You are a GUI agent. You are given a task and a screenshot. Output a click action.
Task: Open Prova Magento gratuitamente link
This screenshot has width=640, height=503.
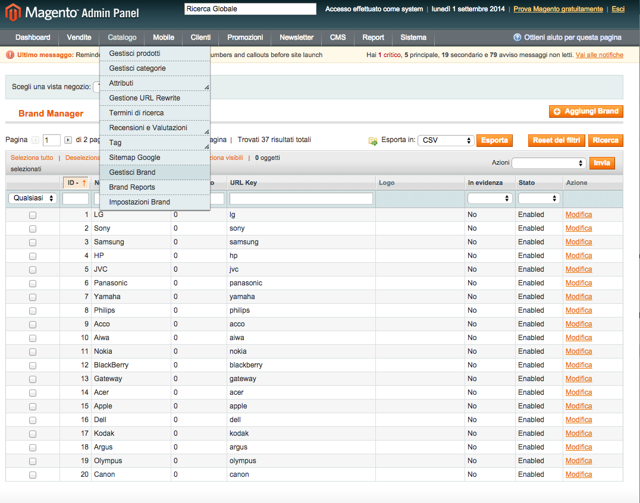pyautogui.click(x=558, y=9)
